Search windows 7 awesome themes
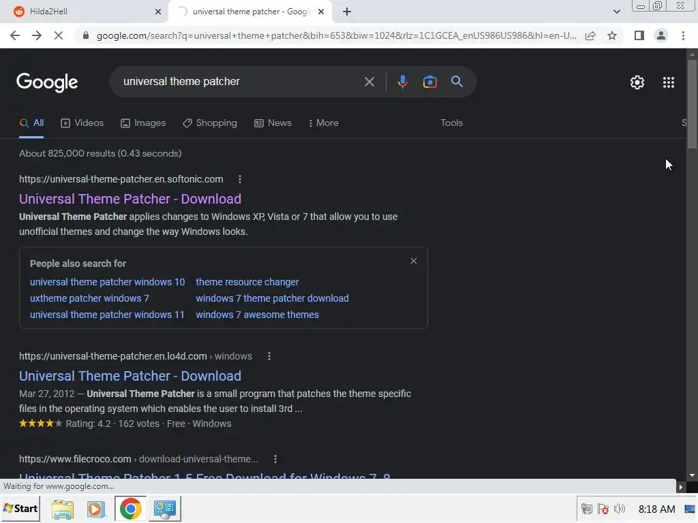698x523 pixels. pos(257,315)
